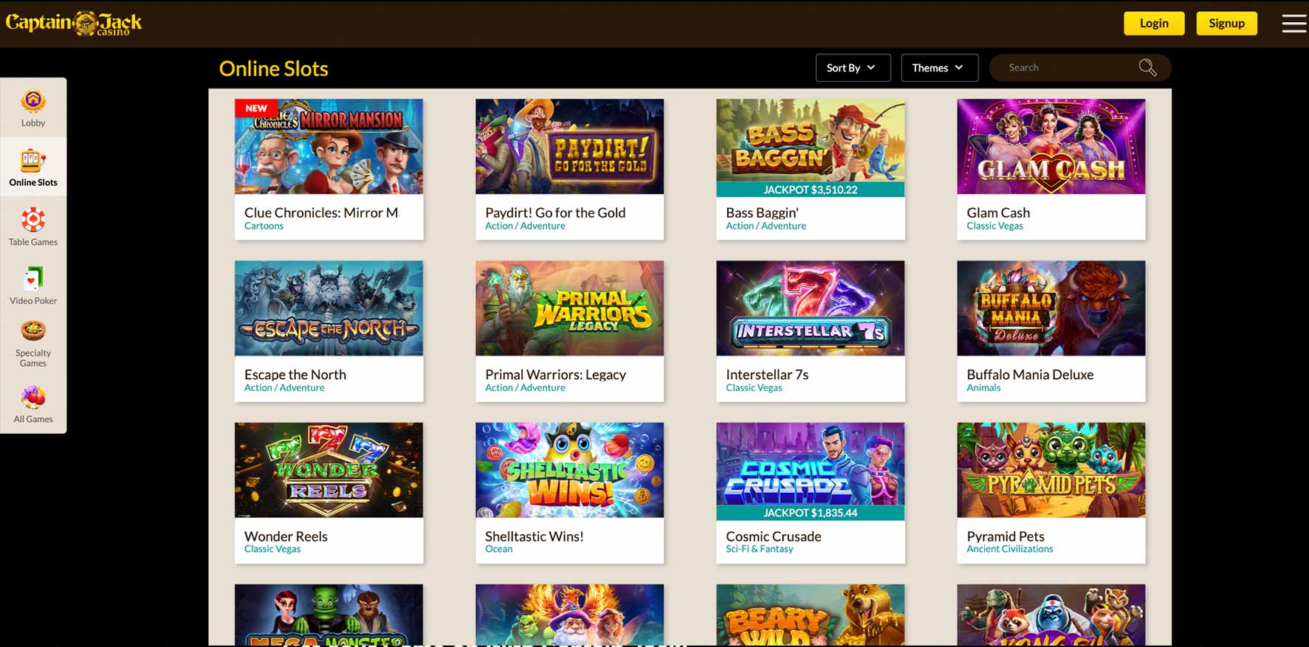Open Shelltastic Wins! game thumbnail
This screenshot has height=647, width=1309.
(x=569, y=469)
